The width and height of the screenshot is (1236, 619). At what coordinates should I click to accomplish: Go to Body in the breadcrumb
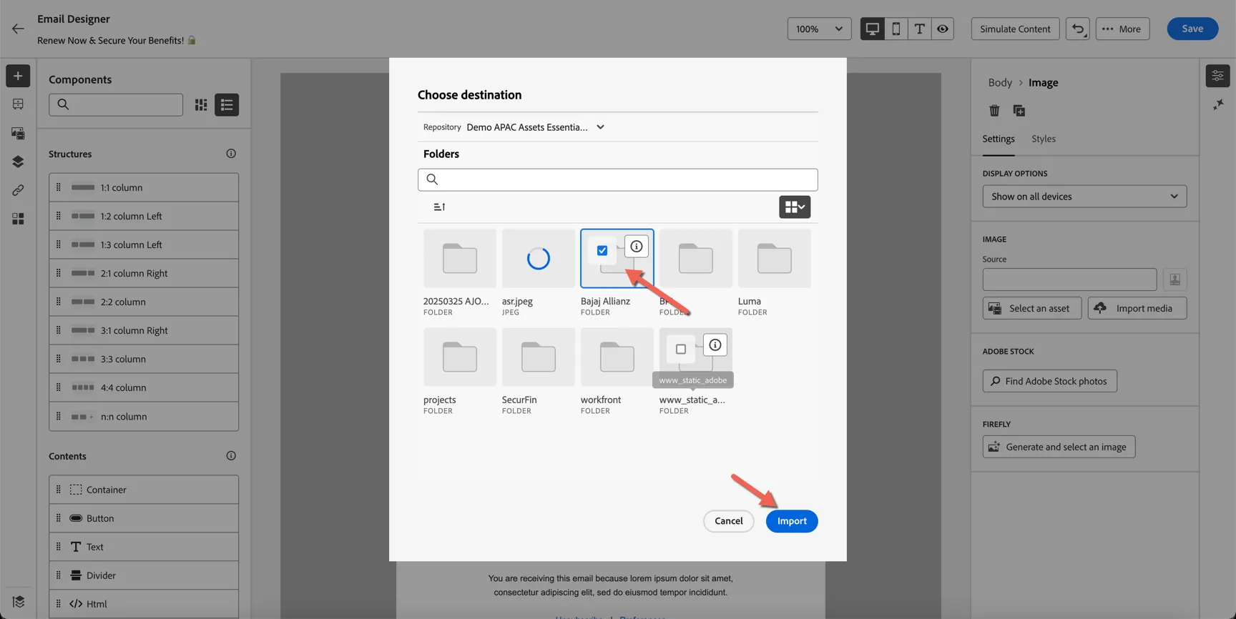(1000, 82)
